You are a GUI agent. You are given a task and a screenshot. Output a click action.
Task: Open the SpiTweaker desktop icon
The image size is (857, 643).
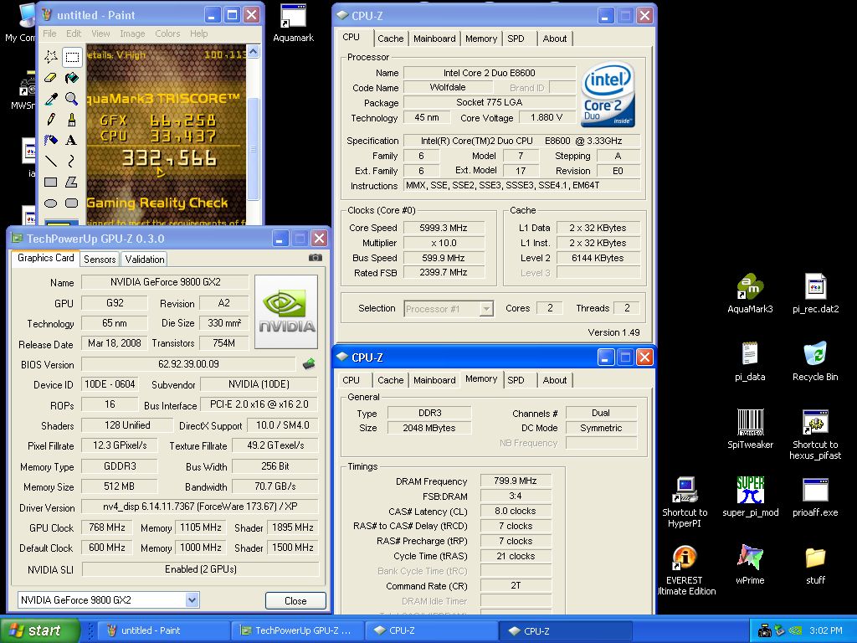(750, 430)
